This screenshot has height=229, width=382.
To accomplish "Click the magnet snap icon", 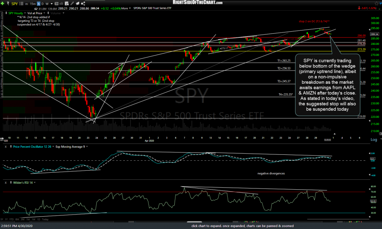I will 78,3.
